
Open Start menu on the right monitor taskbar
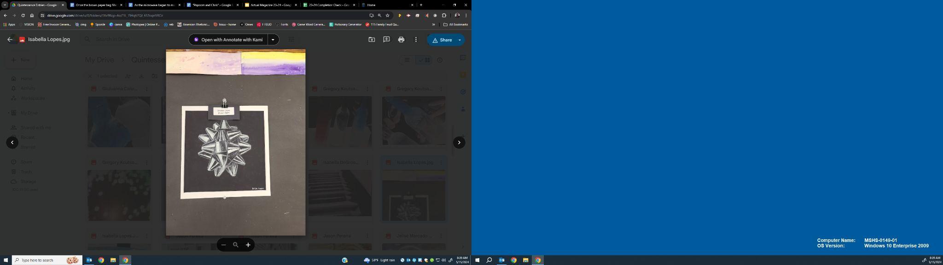pos(477,260)
